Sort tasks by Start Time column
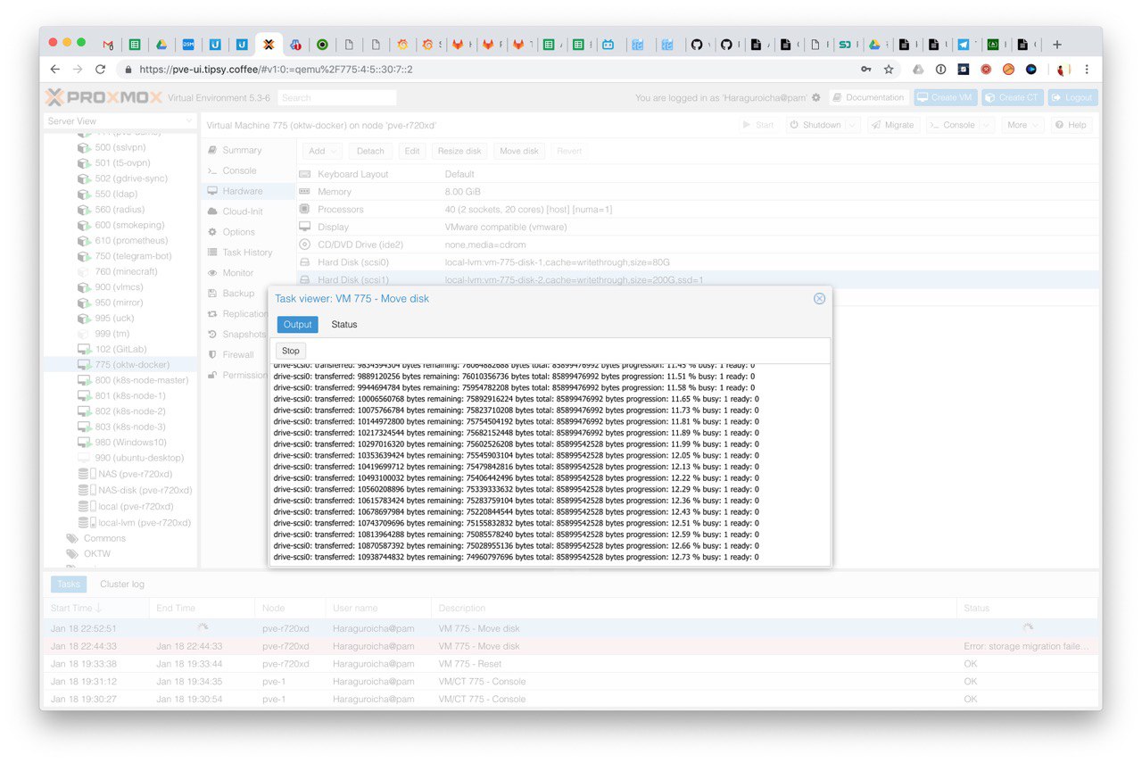 click(95, 608)
